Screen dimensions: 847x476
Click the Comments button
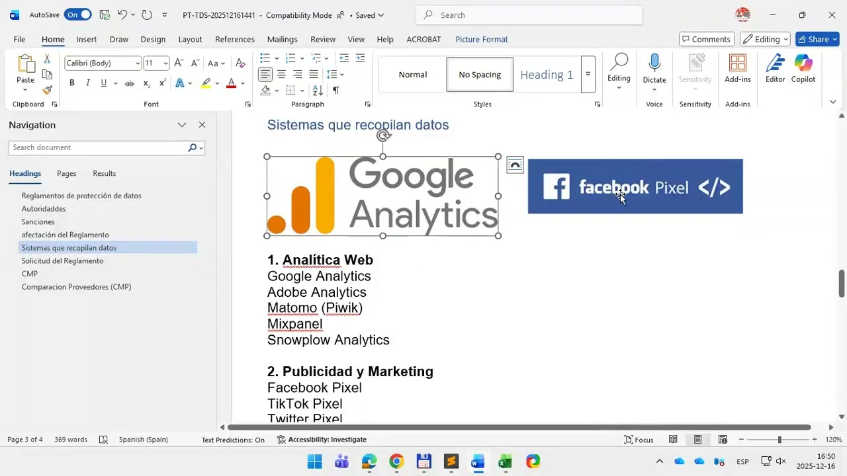click(707, 39)
